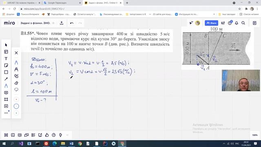
Task: Open a new browser tab
Action: (127, 3)
